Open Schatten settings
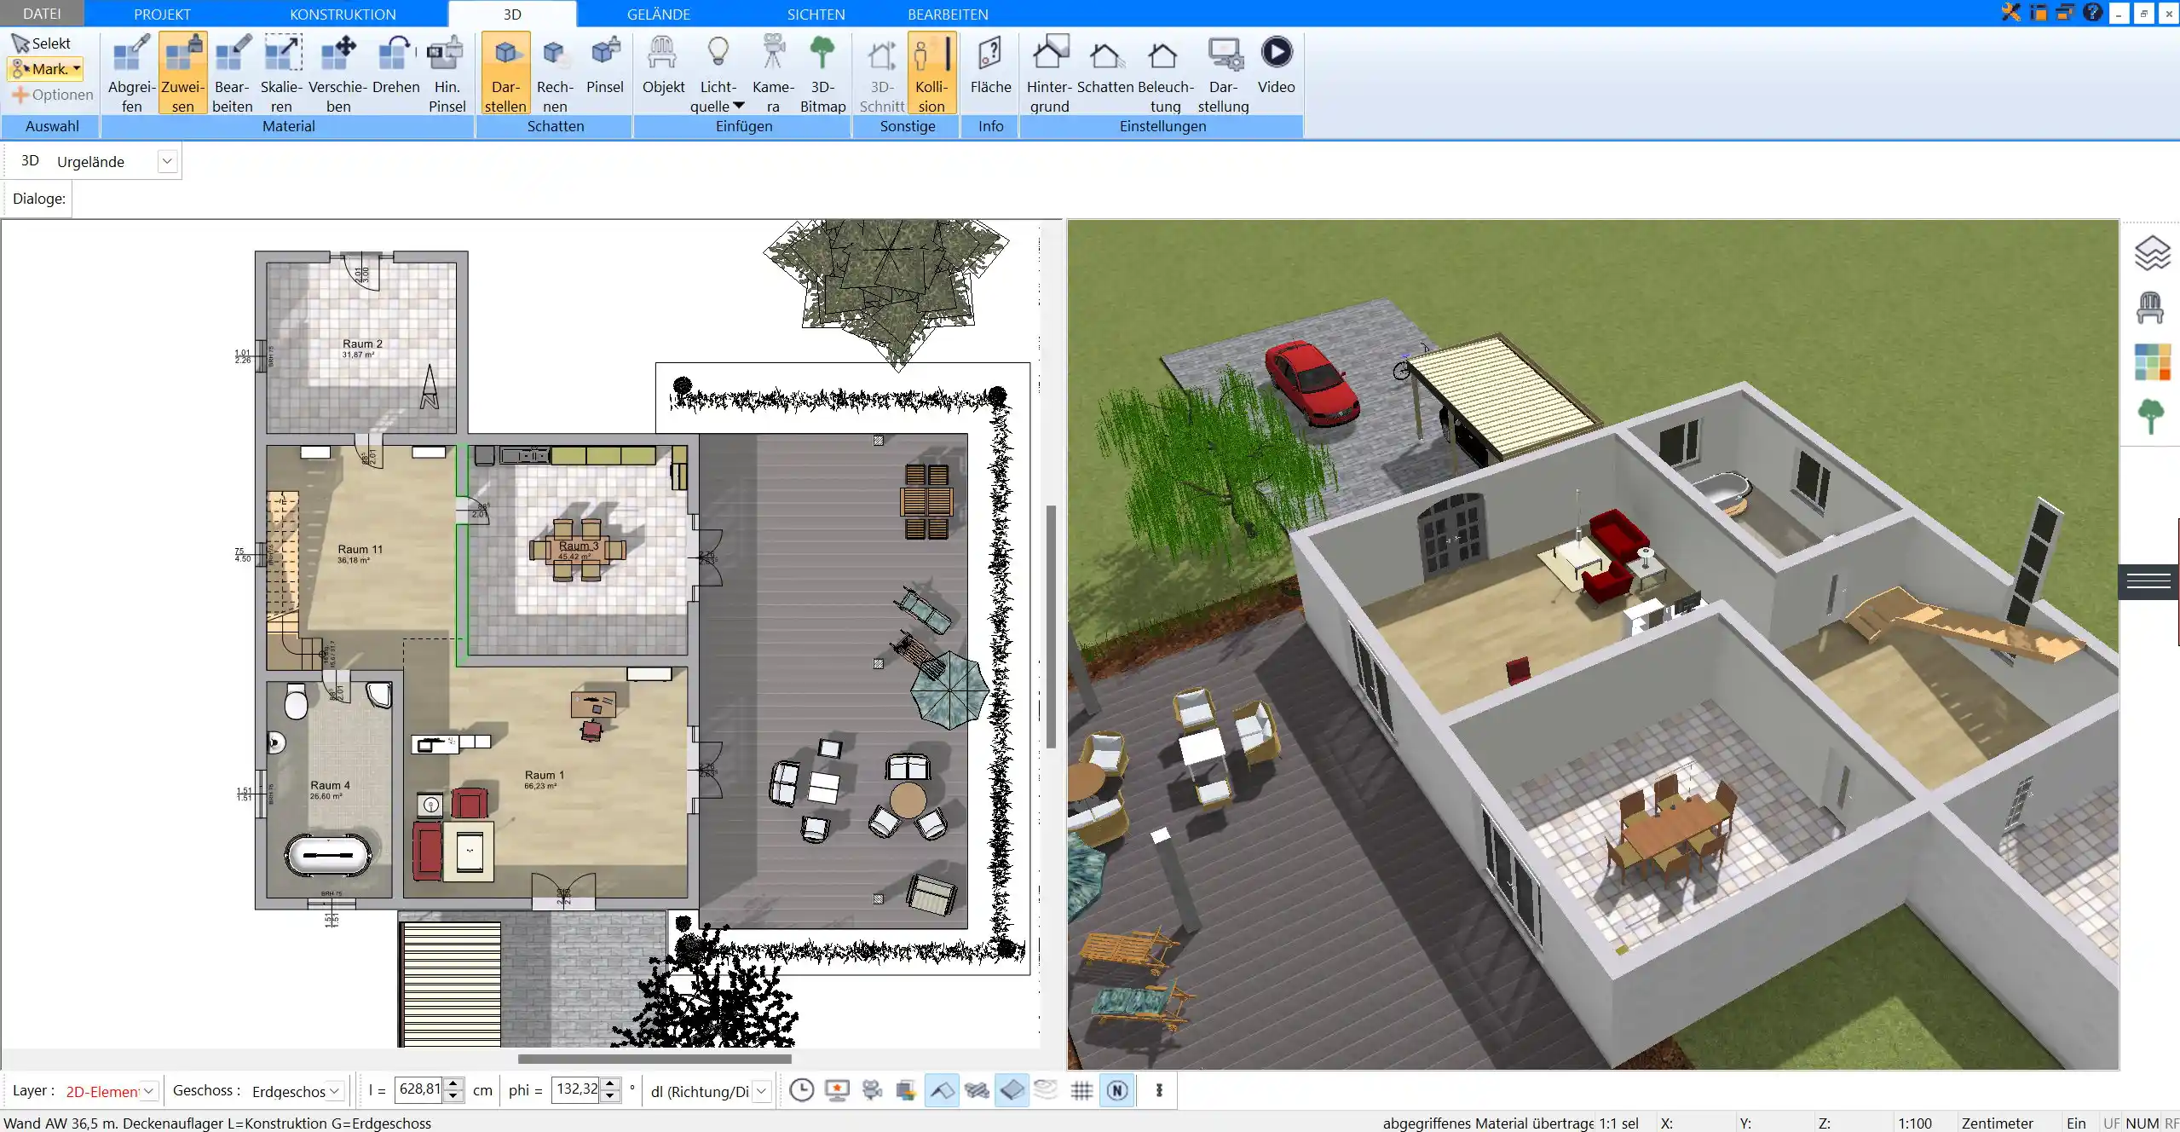Viewport: 2180px width, 1132px height. pyautogui.click(x=1104, y=66)
